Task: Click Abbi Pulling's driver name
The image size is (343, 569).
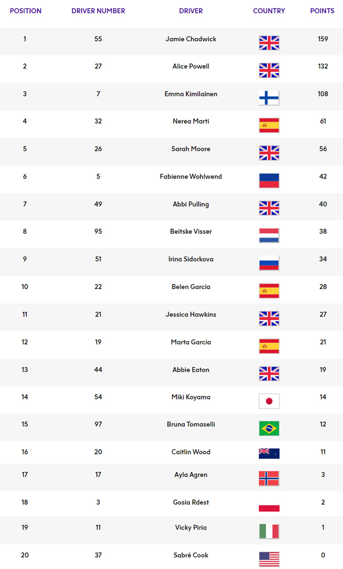Action: pos(190,204)
